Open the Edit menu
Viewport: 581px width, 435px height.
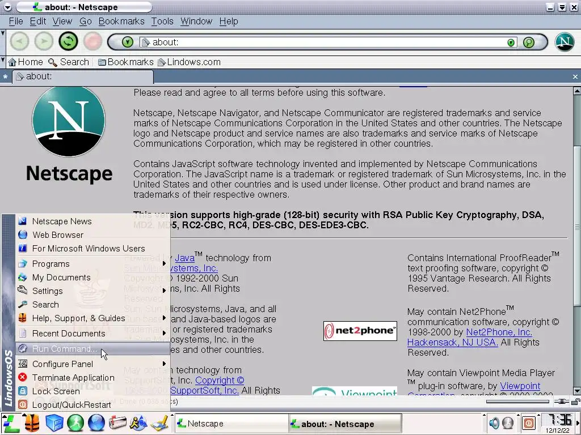[x=38, y=22]
